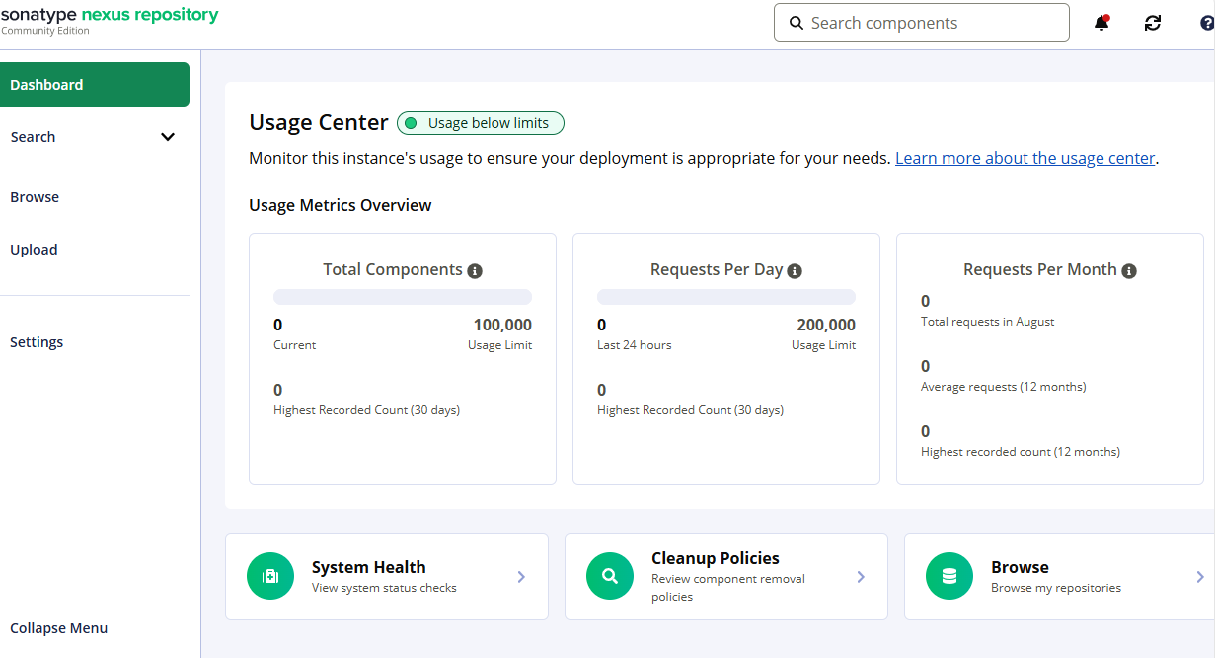
Task: Click the 100,000 usage limit value
Action: pos(502,325)
